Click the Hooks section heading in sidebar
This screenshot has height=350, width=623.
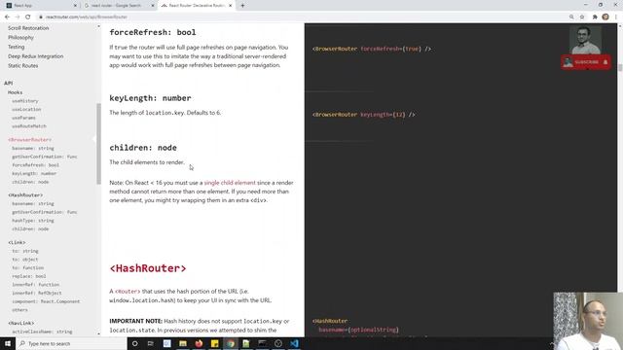[x=16, y=92]
